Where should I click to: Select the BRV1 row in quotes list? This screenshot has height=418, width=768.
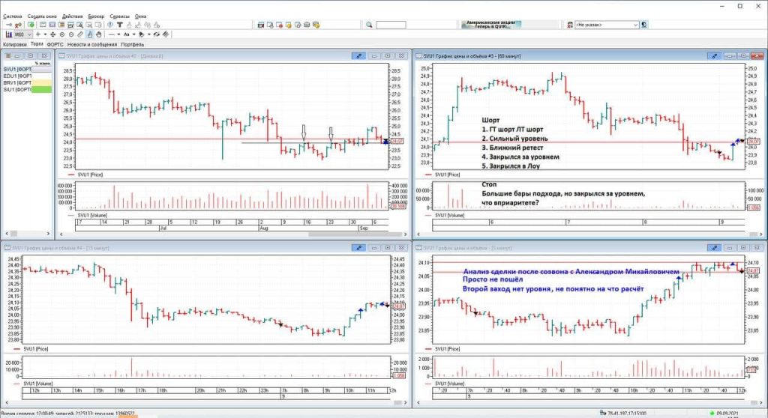click(27, 82)
